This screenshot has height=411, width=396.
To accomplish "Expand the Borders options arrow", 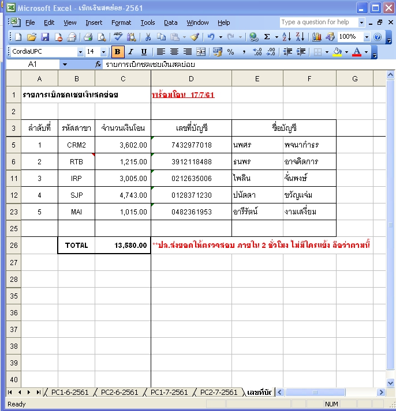I will tap(327, 52).
